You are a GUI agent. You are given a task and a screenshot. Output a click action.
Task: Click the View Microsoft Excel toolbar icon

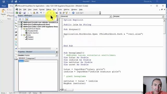click(17, 13)
